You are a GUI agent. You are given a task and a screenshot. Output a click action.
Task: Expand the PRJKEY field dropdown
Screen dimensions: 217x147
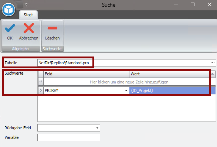tap(126, 90)
